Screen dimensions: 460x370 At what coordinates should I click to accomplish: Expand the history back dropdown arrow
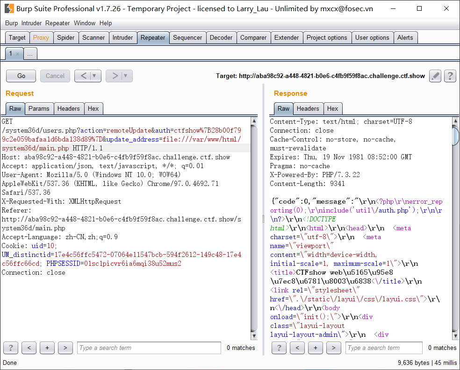(94, 76)
